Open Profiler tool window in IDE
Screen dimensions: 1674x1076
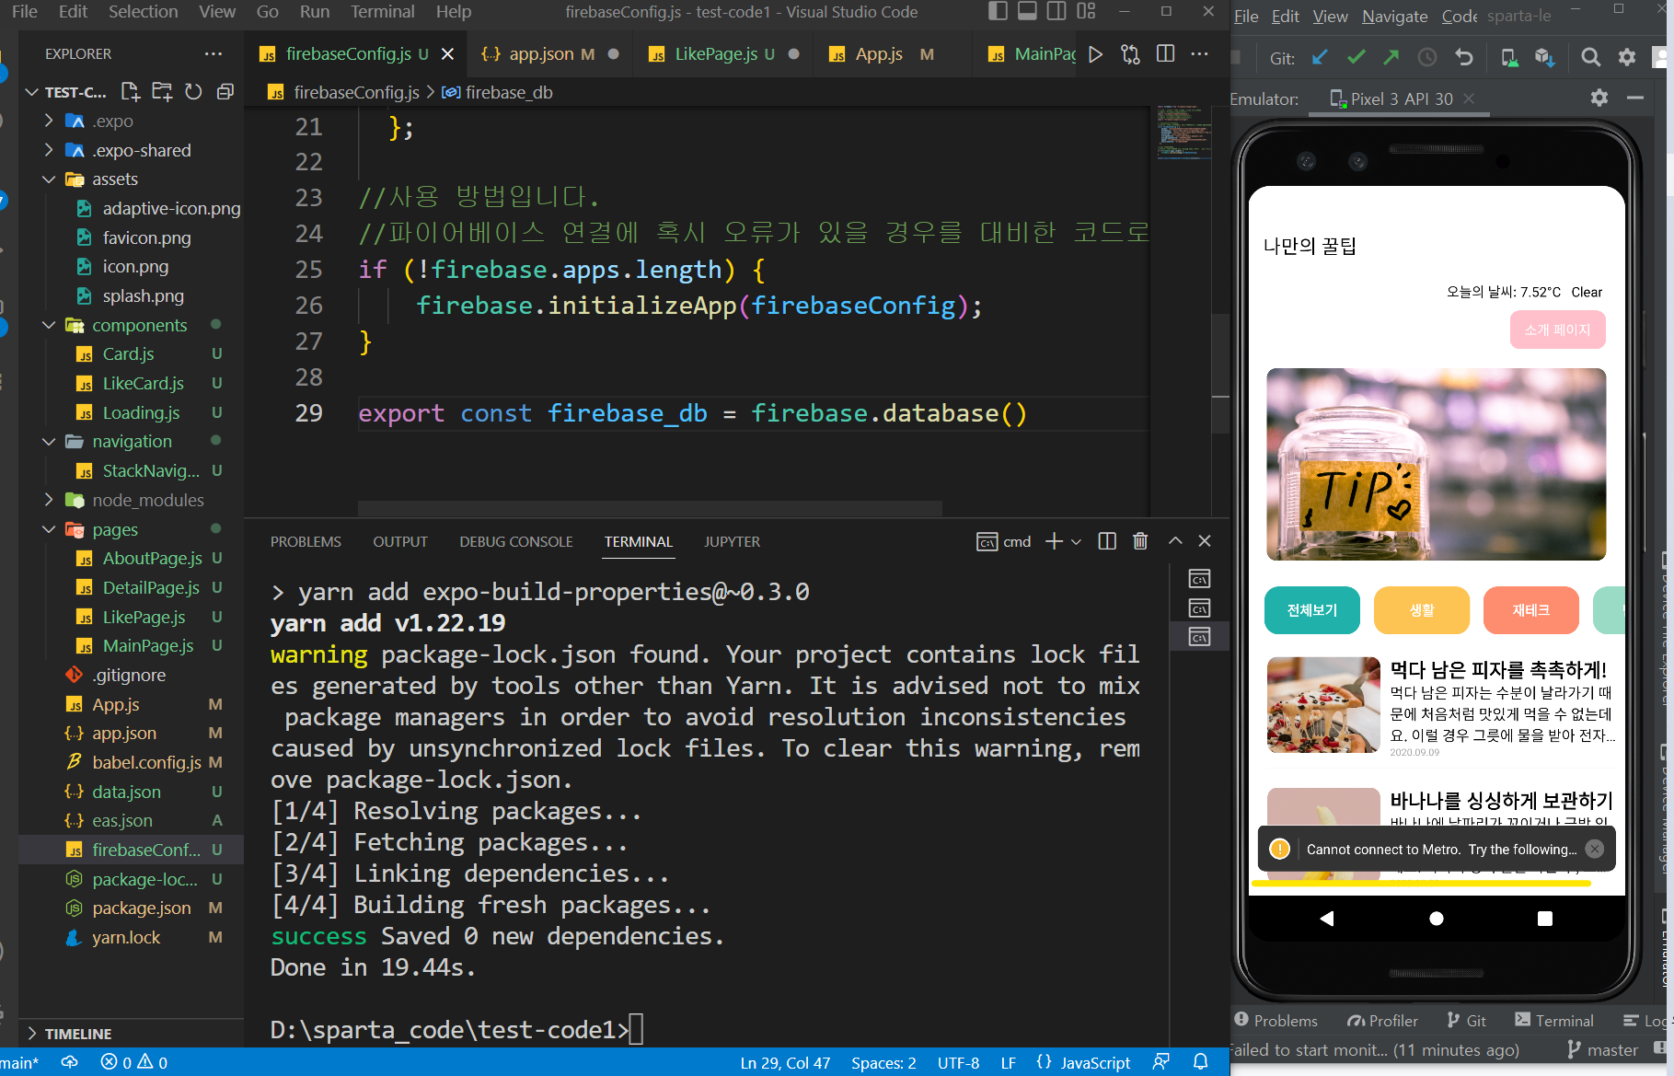coord(1382,1021)
